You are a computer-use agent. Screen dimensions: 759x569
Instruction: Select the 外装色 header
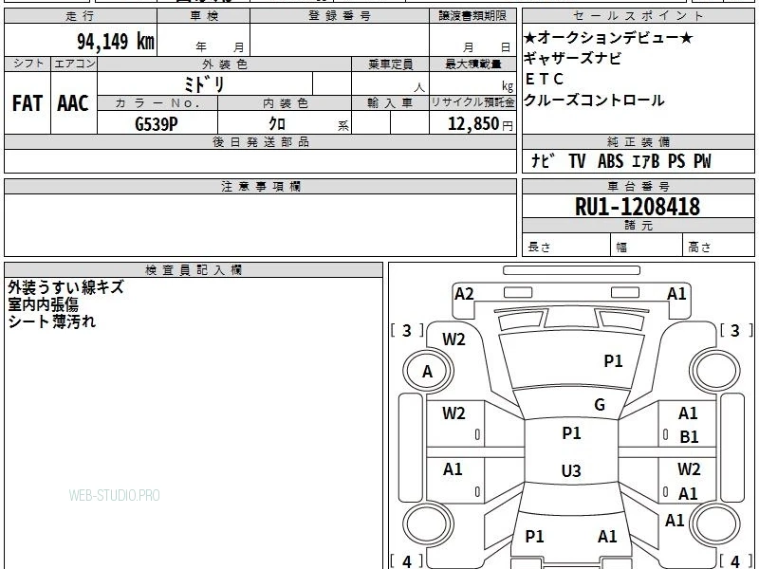[x=224, y=64]
